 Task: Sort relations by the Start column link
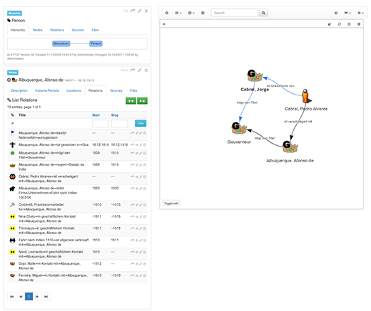(96, 115)
